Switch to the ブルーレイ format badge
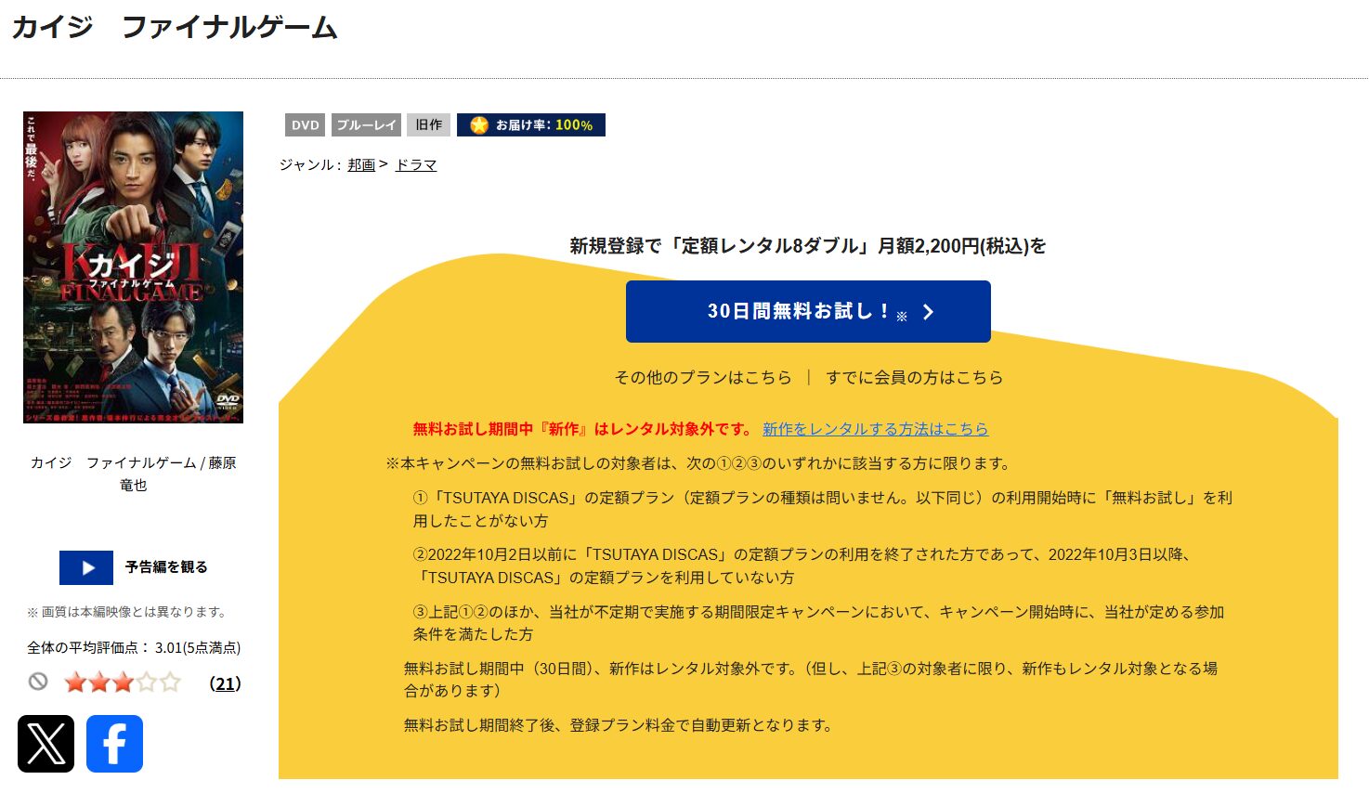This screenshot has height=806, width=1369. (366, 124)
